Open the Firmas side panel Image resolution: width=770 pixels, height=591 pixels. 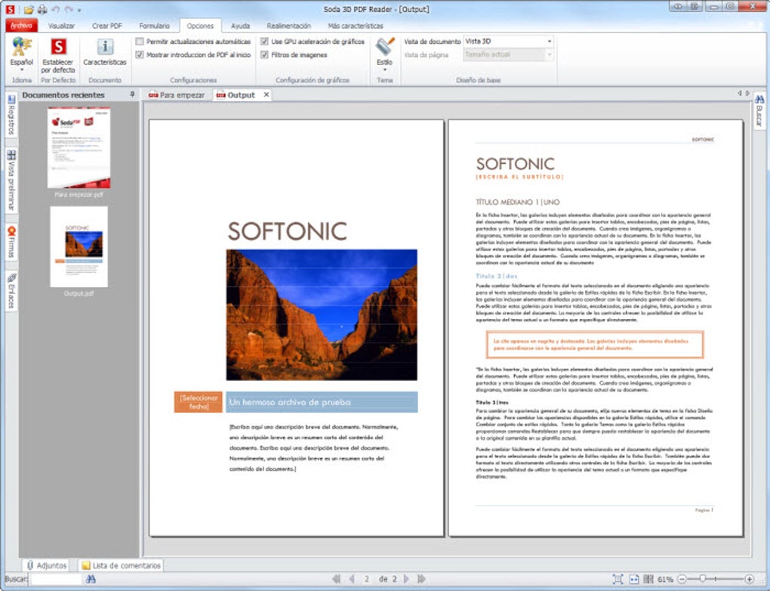(11, 242)
